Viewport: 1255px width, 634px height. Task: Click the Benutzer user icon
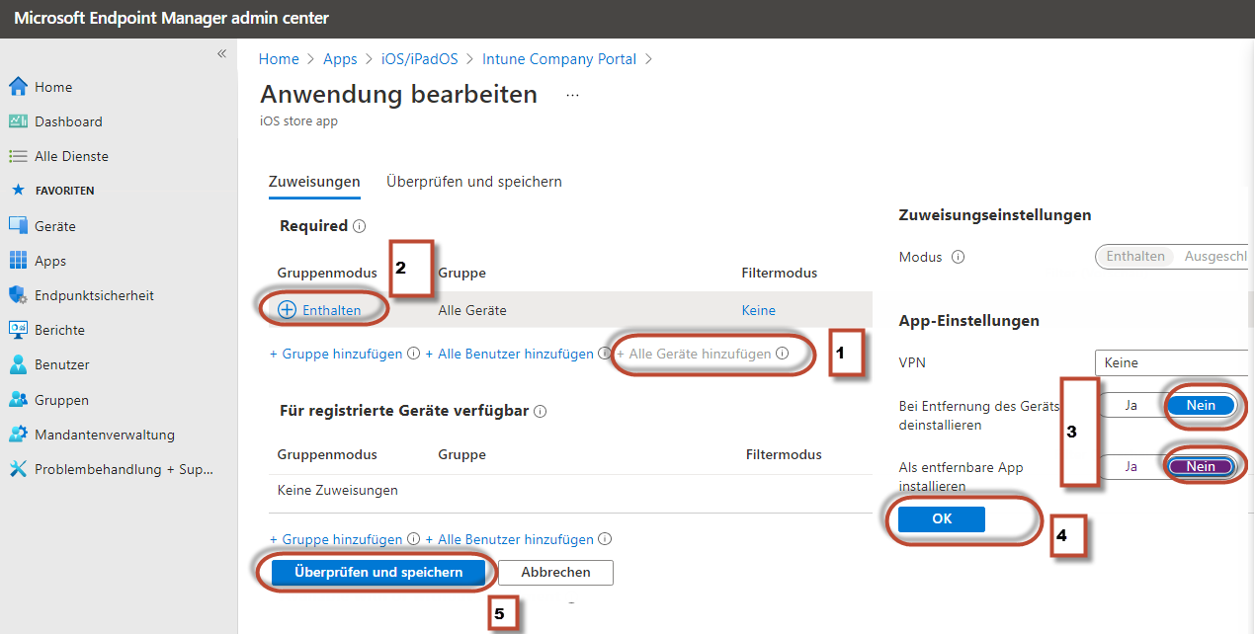(18, 364)
